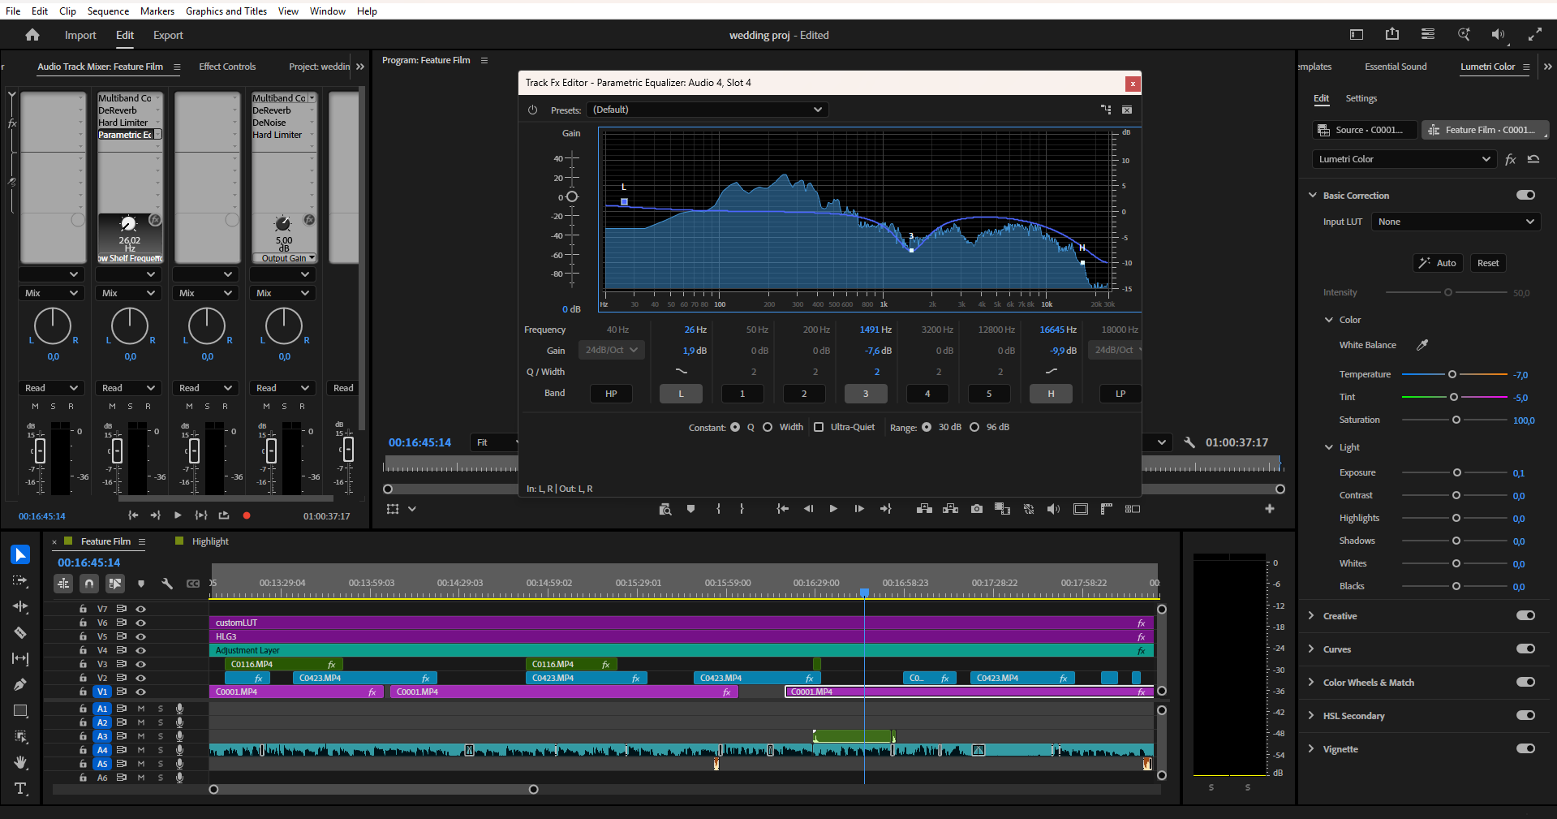1557x819 pixels.
Task: Click the timeline playhead timecode 00:16:45:14
Action: click(89, 563)
